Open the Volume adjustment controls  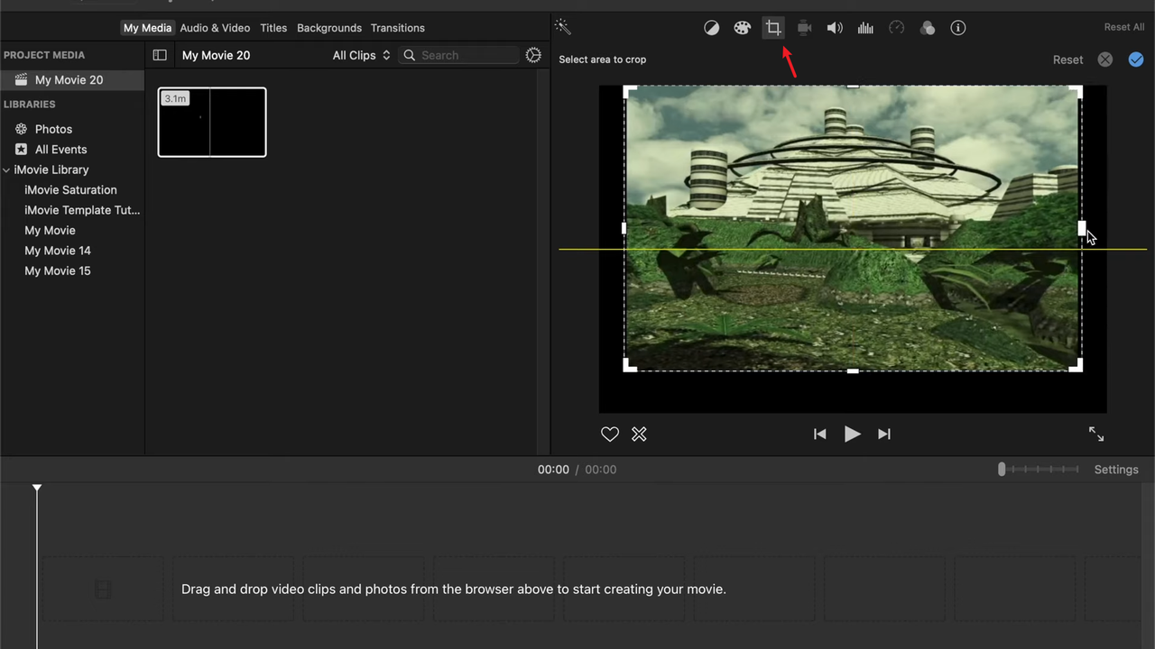coord(835,27)
